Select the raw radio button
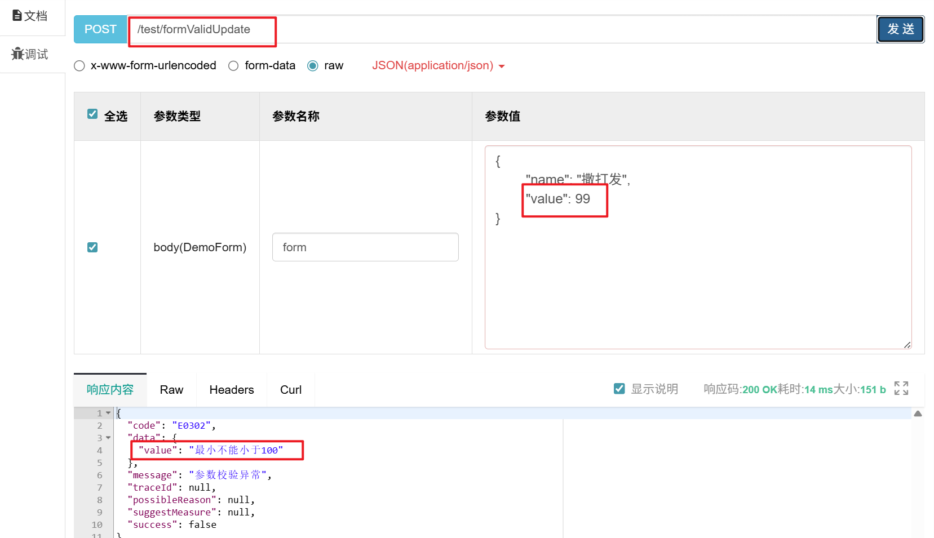The height and width of the screenshot is (538, 934). pos(312,66)
